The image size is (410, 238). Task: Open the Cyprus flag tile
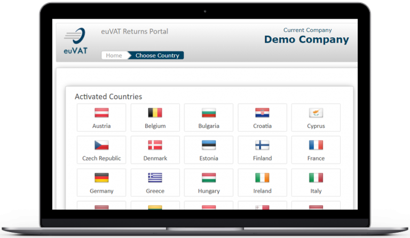click(316, 117)
